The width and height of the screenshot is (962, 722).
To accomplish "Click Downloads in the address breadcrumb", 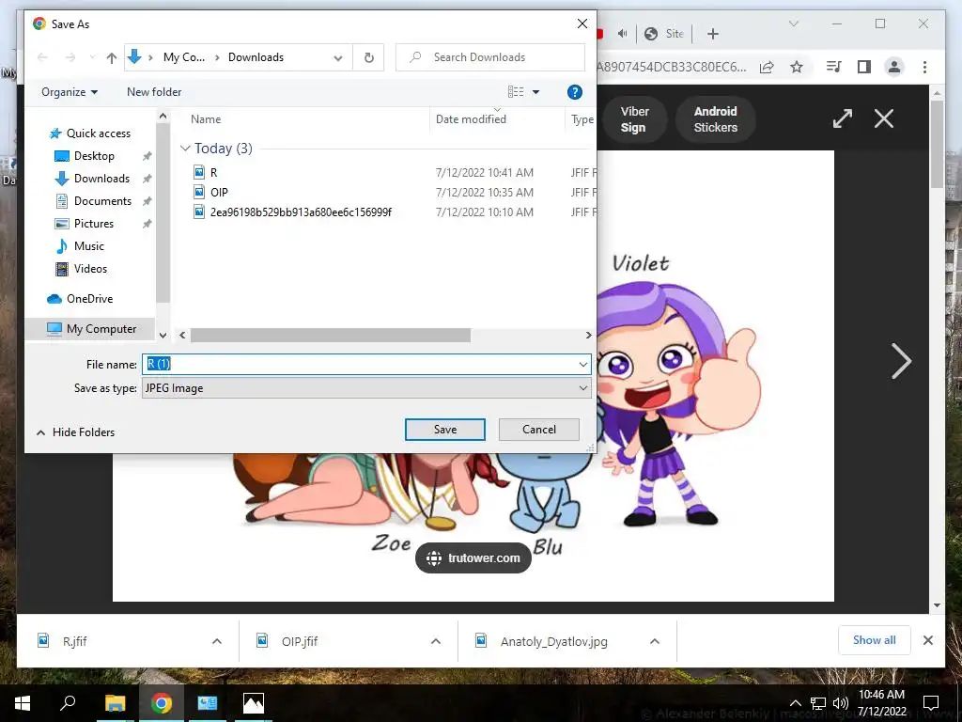I will pyautogui.click(x=256, y=57).
